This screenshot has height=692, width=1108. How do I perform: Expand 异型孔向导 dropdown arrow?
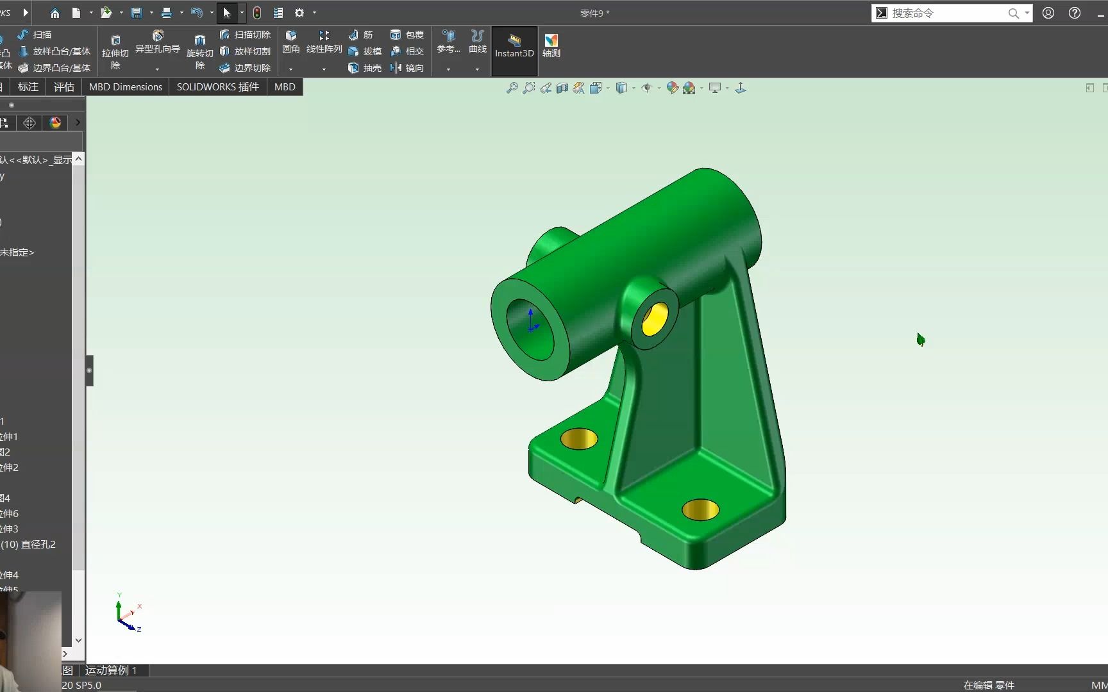pyautogui.click(x=157, y=69)
